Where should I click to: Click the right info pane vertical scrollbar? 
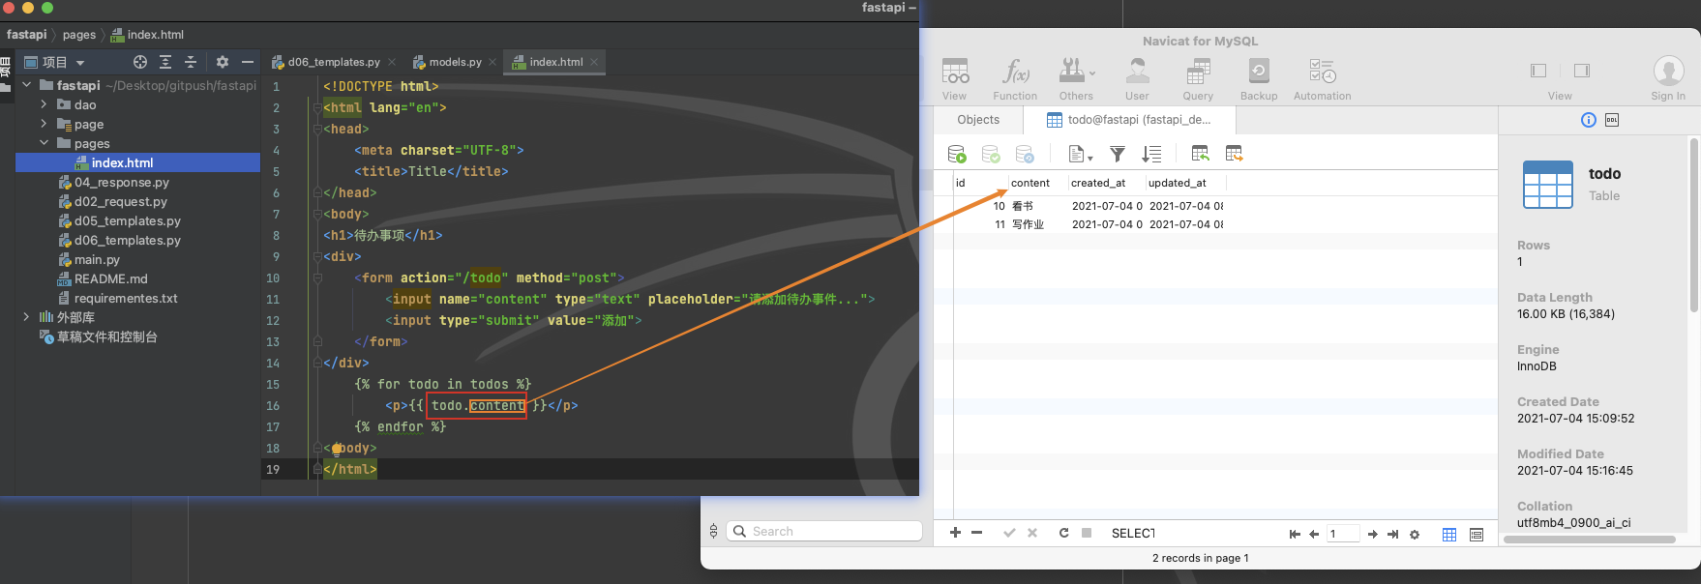tap(1694, 225)
